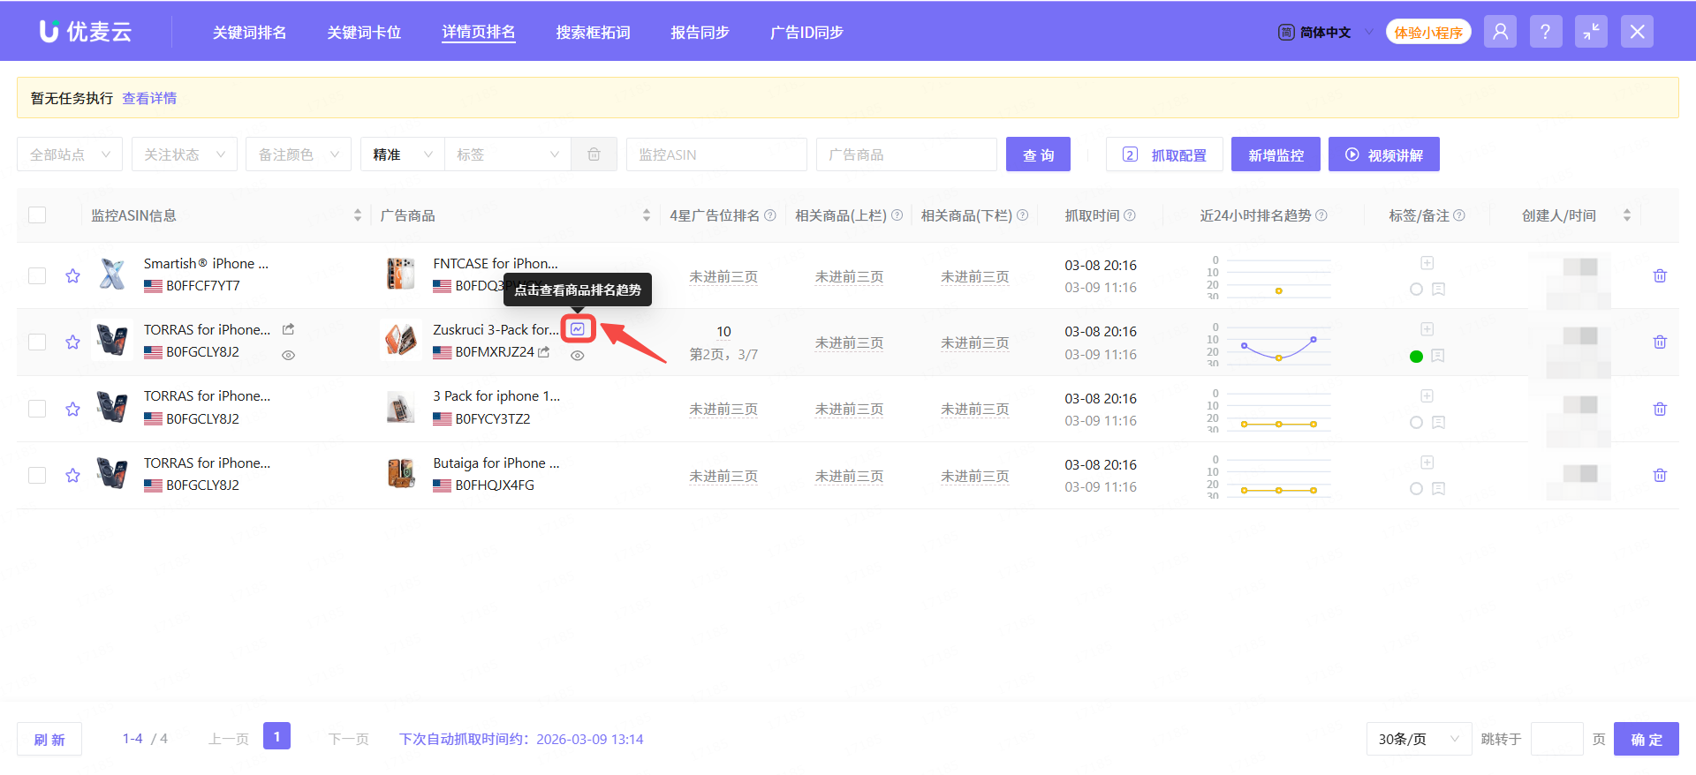Go to the 广告ID同步 tab
Screen dimensions: 1696x775
coord(806,33)
